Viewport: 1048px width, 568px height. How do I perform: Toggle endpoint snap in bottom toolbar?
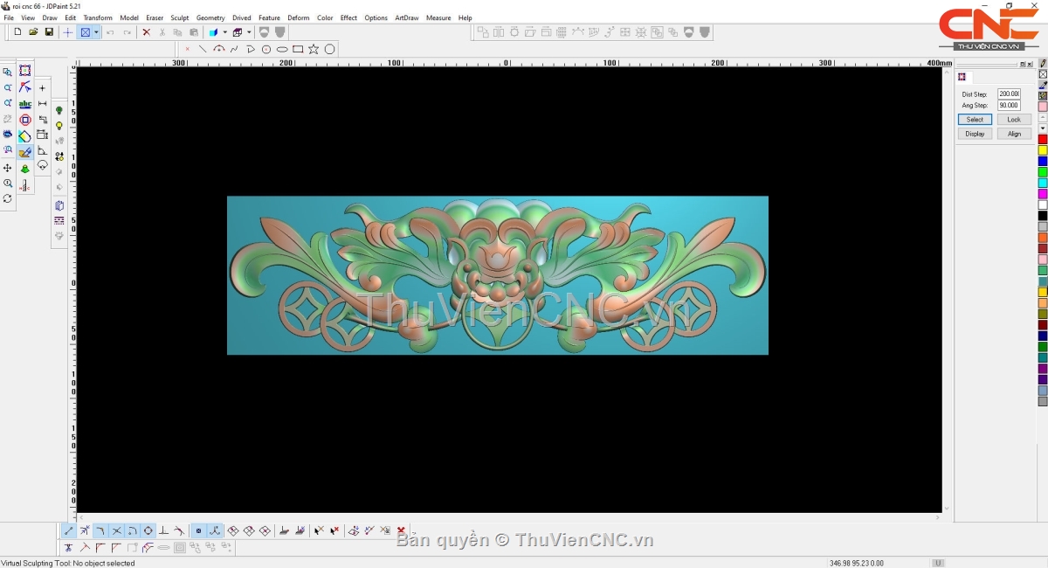coord(69,530)
